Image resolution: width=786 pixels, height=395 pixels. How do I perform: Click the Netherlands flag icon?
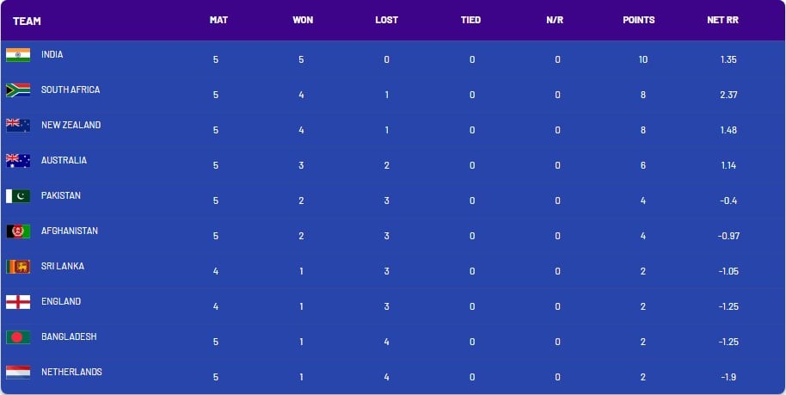click(18, 372)
